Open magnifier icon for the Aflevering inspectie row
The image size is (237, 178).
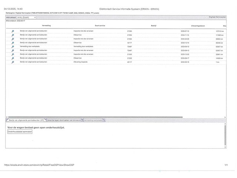point(13,62)
